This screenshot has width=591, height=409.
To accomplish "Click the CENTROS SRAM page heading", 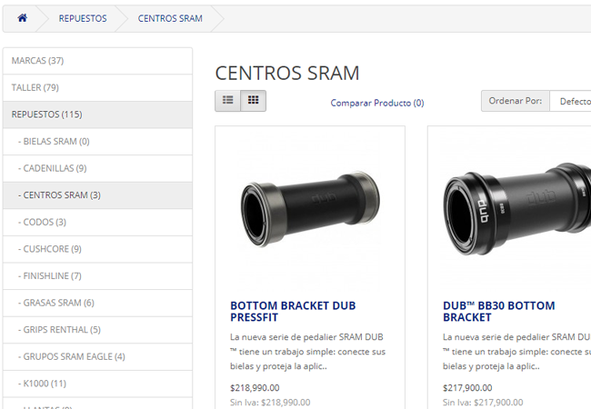I will pyautogui.click(x=287, y=73).
